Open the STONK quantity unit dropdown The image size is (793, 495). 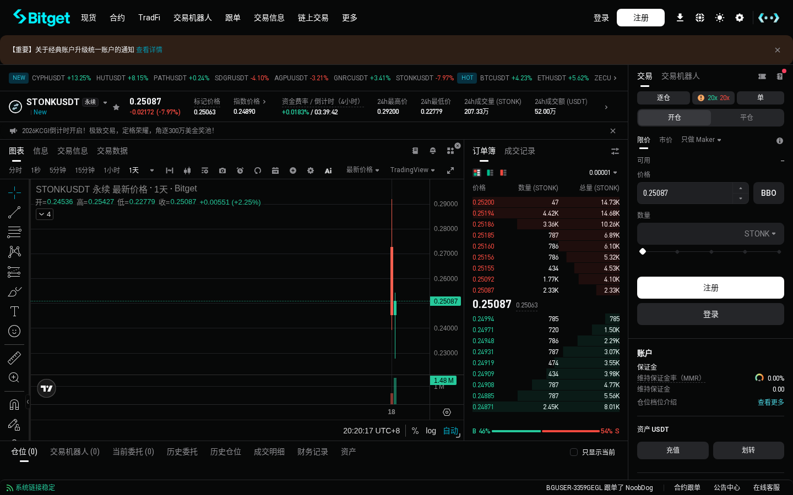(760, 234)
